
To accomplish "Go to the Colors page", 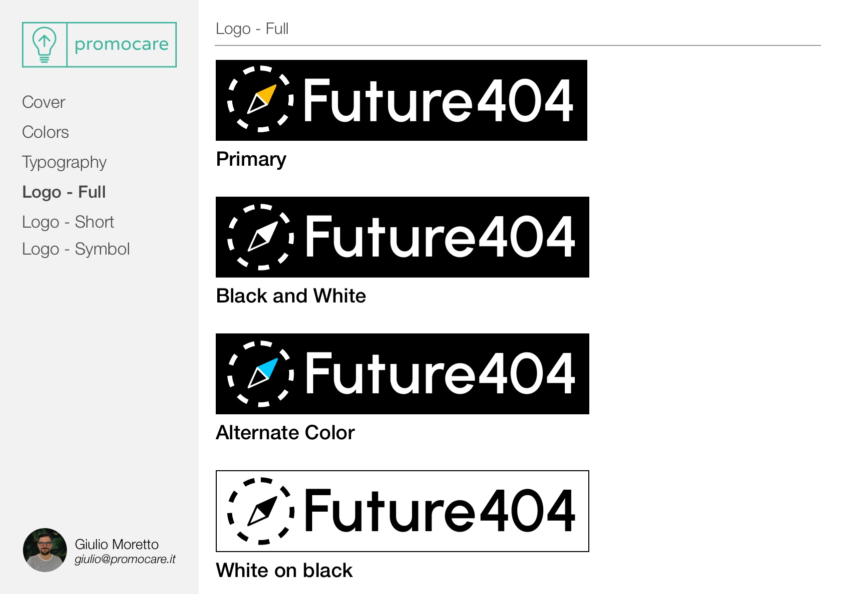I will click(45, 132).
